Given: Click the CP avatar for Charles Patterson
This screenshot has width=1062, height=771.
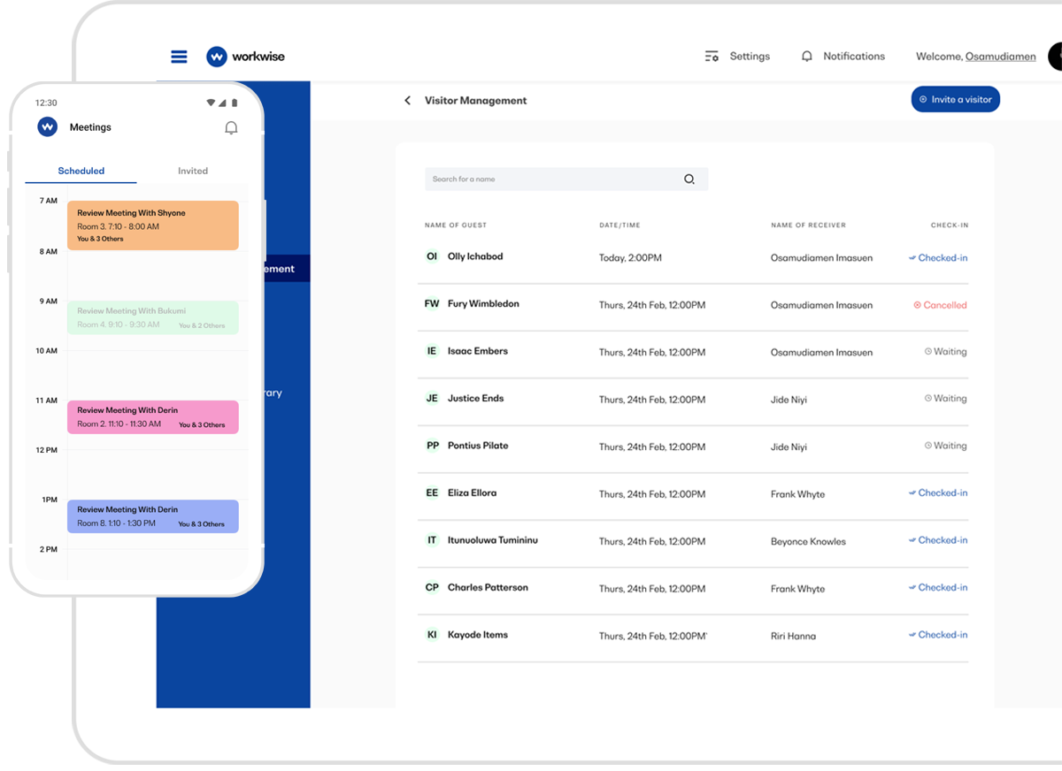Looking at the screenshot, I should click(432, 587).
